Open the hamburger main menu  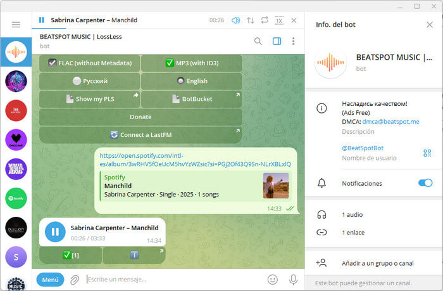[x=16, y=25]
